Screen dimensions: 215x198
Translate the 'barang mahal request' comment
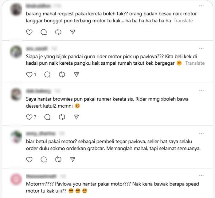183,21
